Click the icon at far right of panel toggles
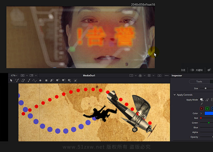 click(209, 70)
